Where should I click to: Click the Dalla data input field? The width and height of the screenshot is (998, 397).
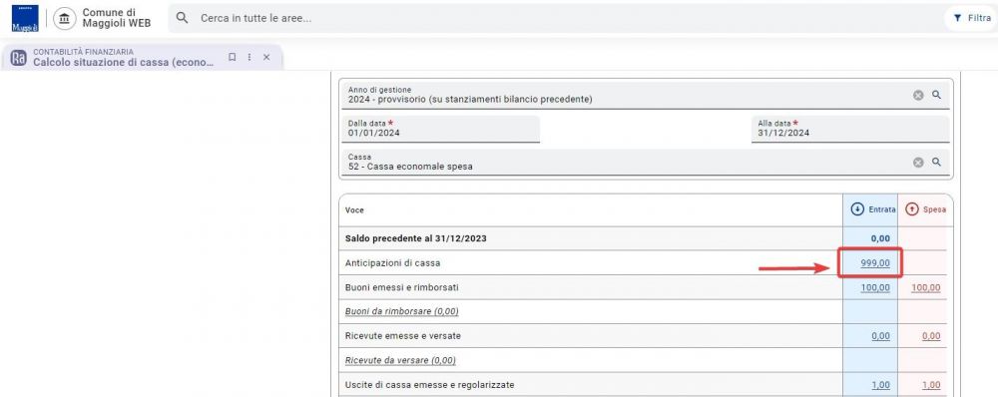441,129
